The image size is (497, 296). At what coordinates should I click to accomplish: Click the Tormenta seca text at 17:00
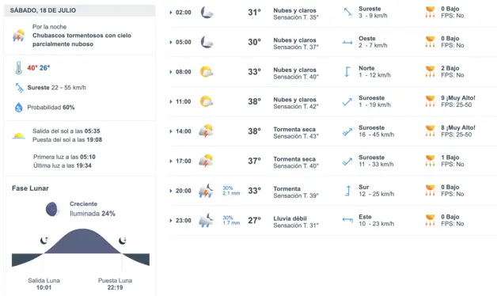pyautogui.click(x=294, y=159)
